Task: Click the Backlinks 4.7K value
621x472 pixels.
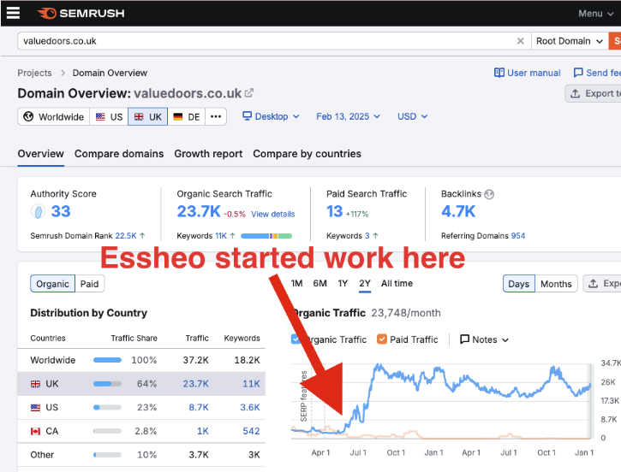Action: (458, 211)
